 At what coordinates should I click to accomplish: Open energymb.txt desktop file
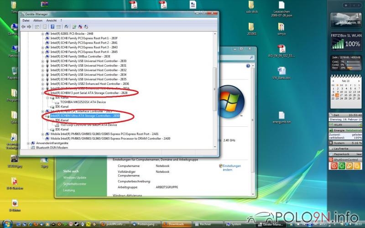[282, 118]
